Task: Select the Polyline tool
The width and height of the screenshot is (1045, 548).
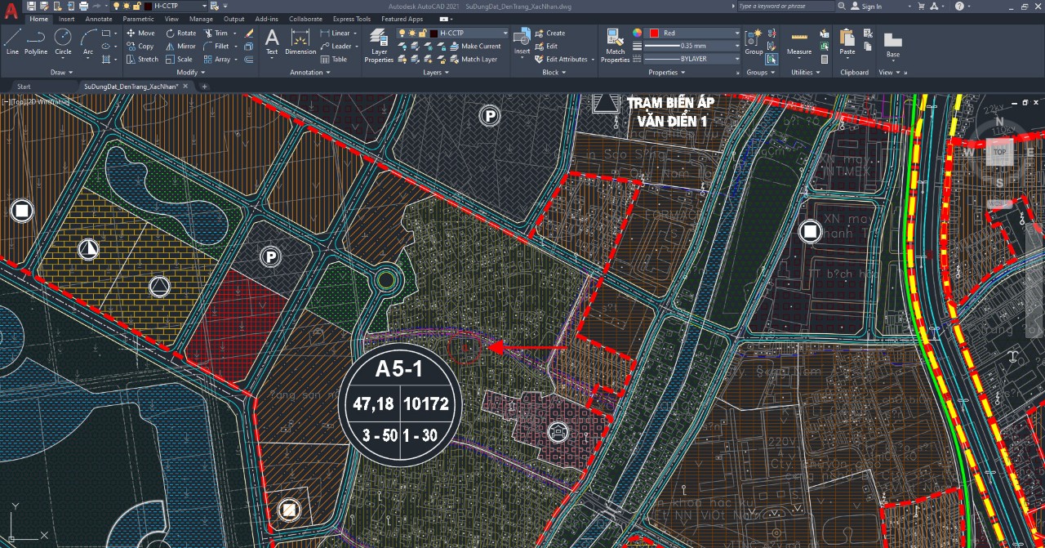Action: pyautogui.click(x=36, y=41)
